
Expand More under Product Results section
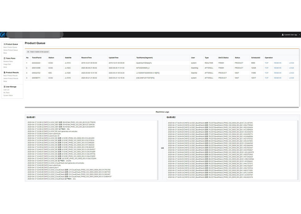pyautogui.click(x=5, y=81)
